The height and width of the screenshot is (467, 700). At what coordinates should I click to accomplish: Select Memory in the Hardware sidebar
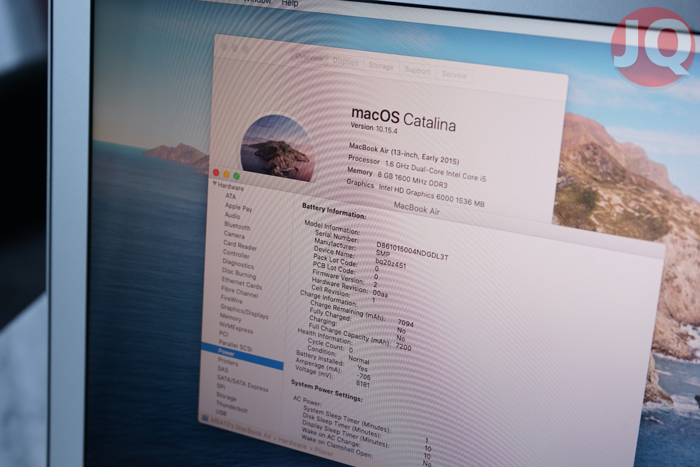[230, 318]
